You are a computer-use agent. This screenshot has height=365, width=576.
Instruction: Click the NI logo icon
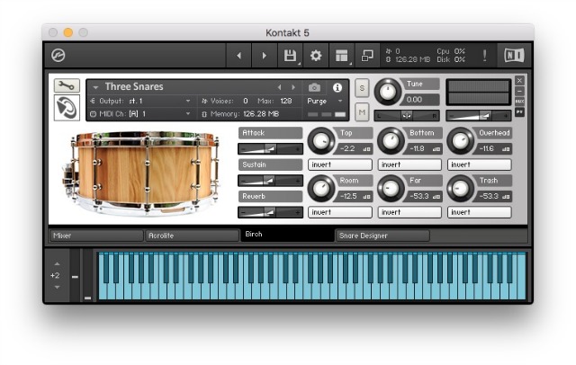[x=514, y=56]
